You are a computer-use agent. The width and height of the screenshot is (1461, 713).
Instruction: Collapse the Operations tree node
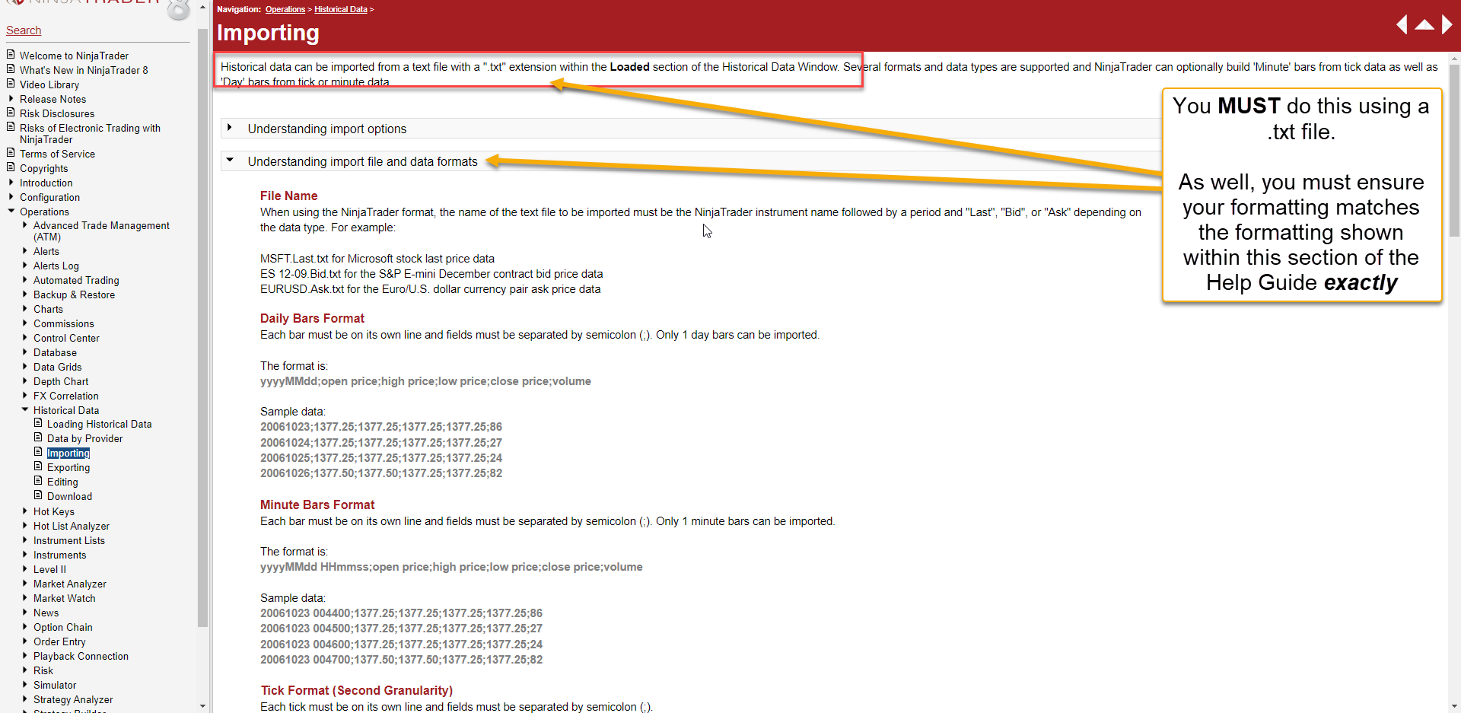[11, 212]
